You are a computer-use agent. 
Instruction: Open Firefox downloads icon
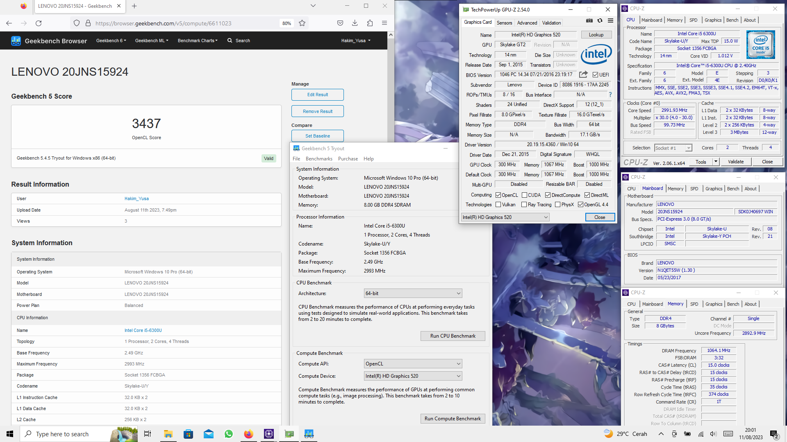pyautogui.click(x=355, y=23)
